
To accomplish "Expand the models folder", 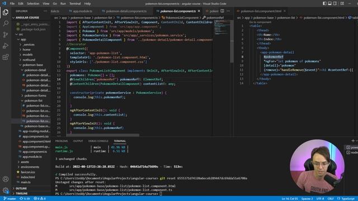I will (x=27, y=55).
